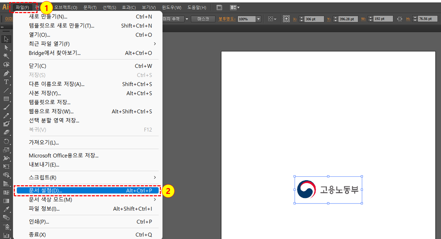The width and height of the screenshot is (441, 239).
Task: Expand the tools panel double arrows
Action: point(2,27)
